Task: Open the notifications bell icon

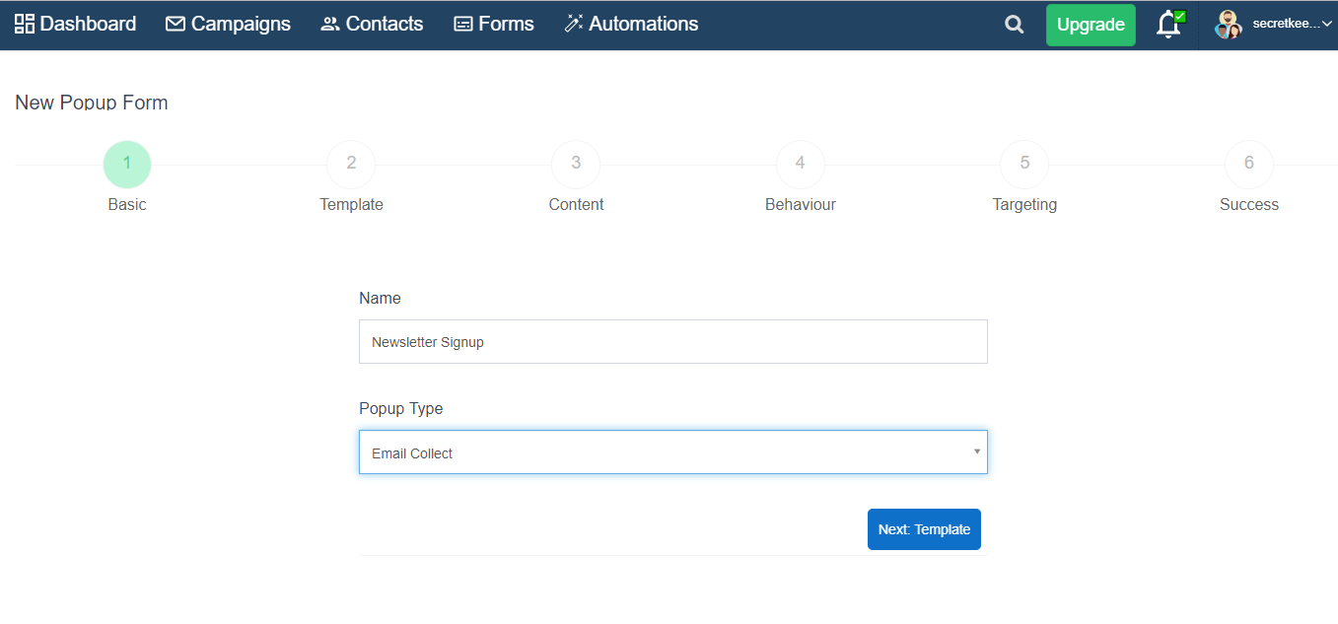Action: pyautogui.click(x=1169, y=25)
